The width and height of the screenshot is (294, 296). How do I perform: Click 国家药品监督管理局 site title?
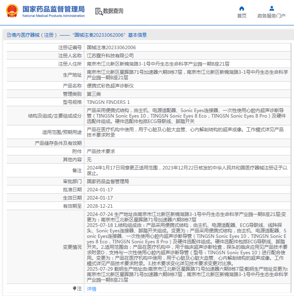point(53,9)
